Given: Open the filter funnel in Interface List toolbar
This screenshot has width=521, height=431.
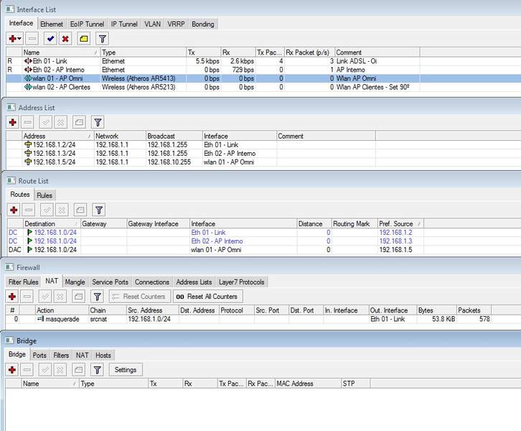Looking at the screenshot, I should (103, 39).
